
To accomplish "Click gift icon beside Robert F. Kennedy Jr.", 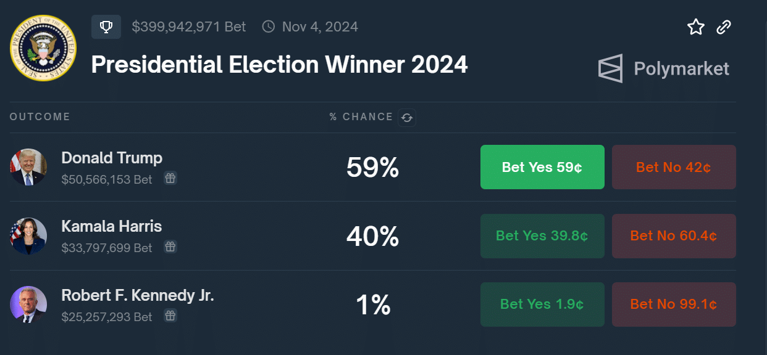I will [x=170, y=316].
